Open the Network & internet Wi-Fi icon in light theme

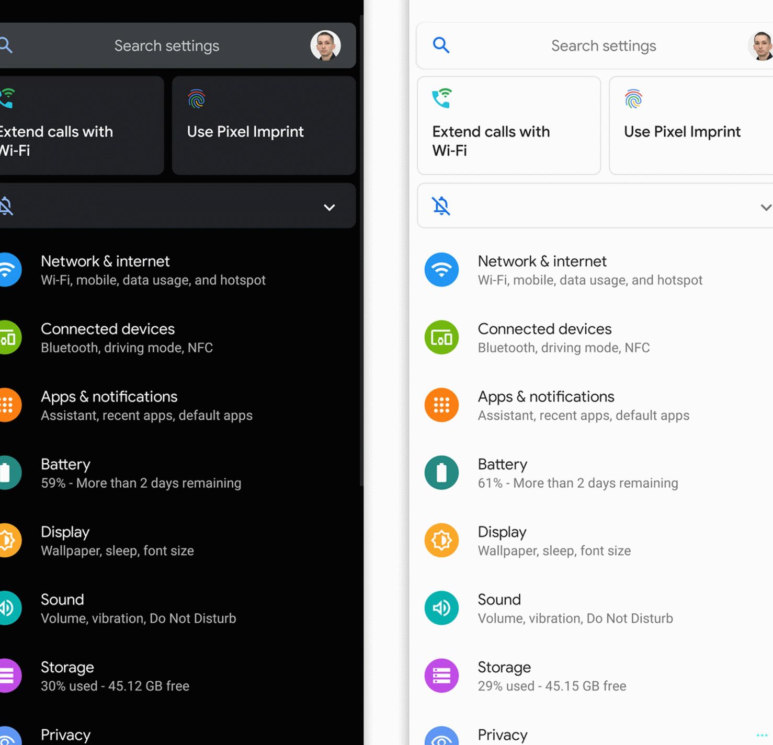click(441, 270)
